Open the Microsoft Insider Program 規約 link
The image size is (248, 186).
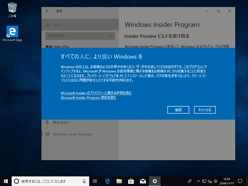click(x=88, y=98)
